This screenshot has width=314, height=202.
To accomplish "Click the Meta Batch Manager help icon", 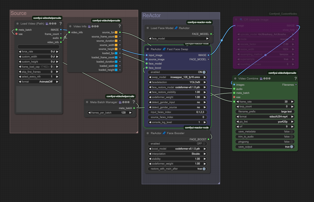I will tap(134, 102).
